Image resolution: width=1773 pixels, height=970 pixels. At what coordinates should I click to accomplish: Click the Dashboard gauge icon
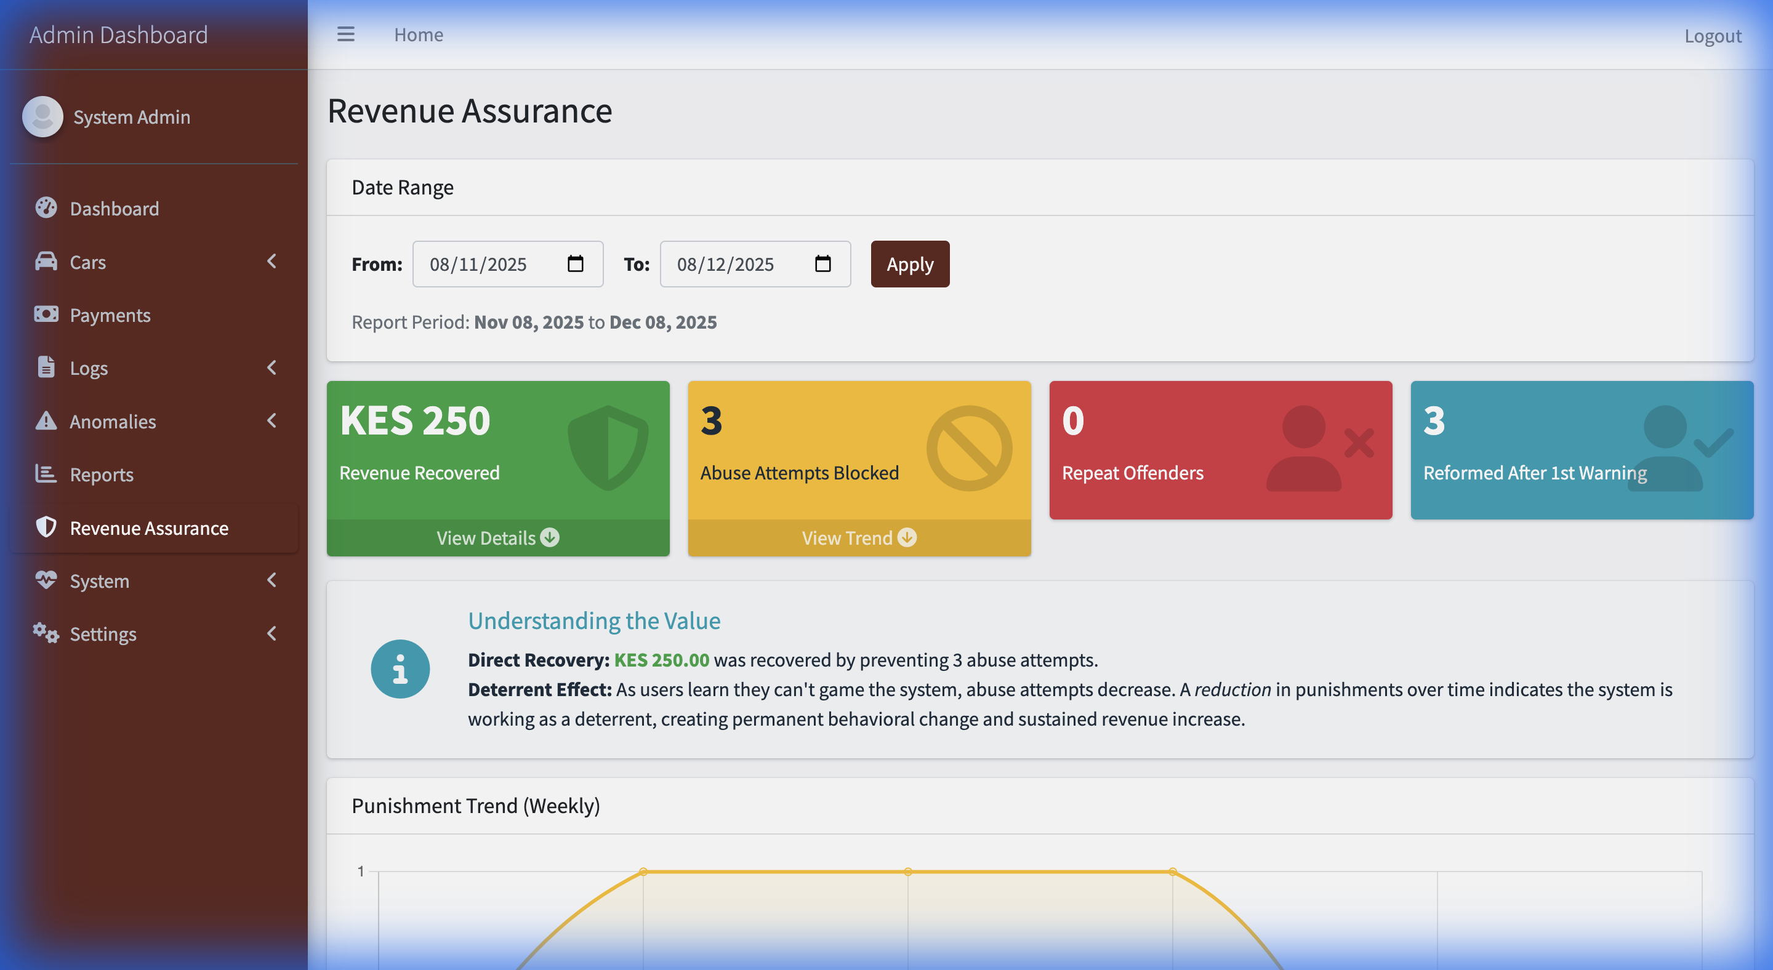click(46, 208)
